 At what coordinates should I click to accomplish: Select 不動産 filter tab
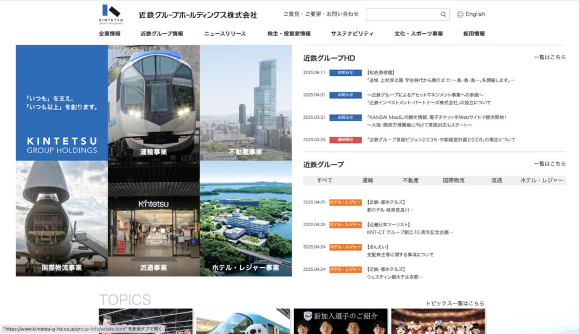[411, 180]
